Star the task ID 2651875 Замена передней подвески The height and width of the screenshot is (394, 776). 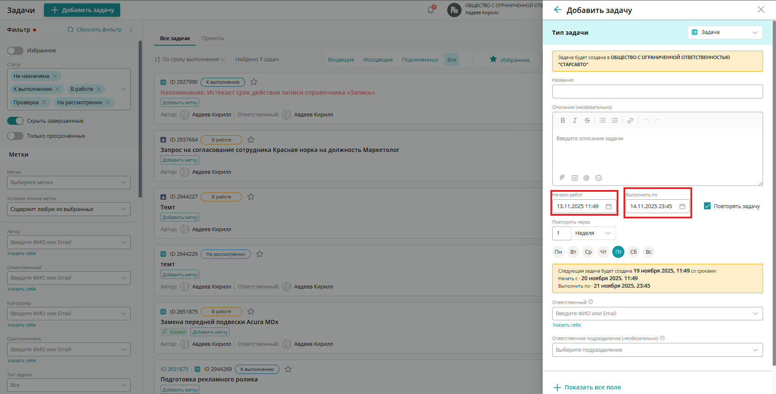pyautogui.click(x=251, y=311)
